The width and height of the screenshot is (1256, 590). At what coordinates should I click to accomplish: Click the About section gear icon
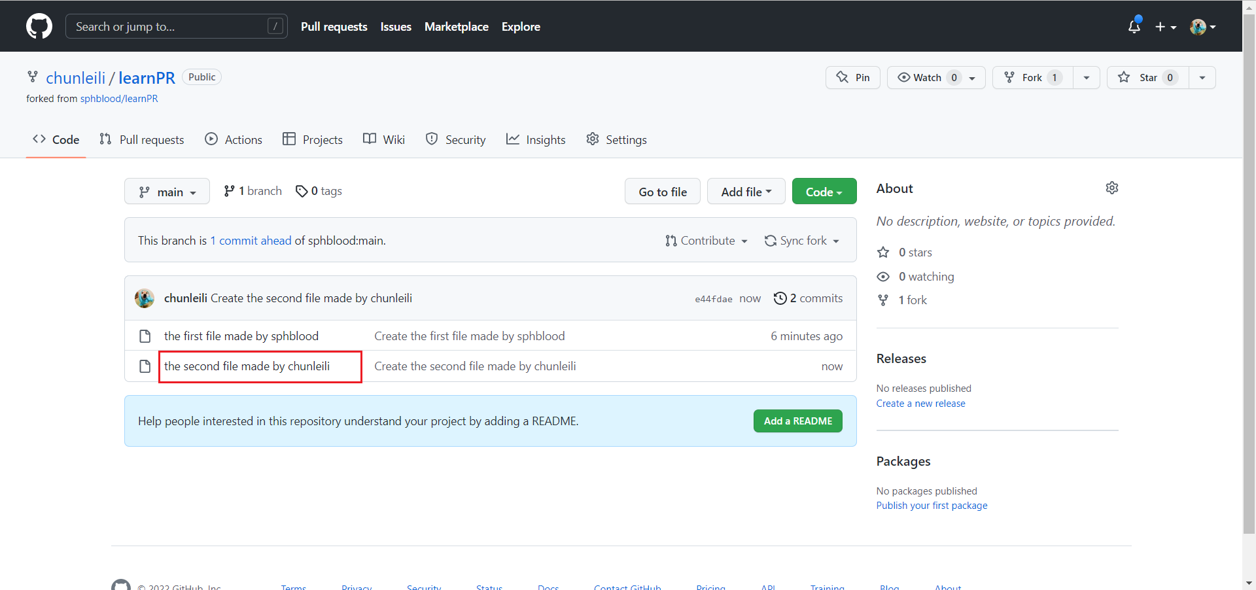1112,188
